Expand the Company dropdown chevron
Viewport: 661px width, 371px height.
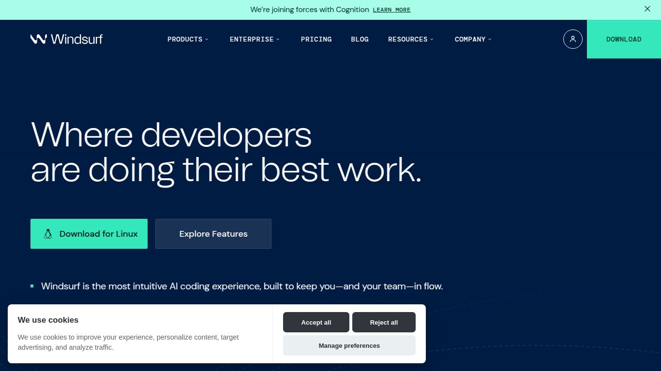[x=490, y=40]
